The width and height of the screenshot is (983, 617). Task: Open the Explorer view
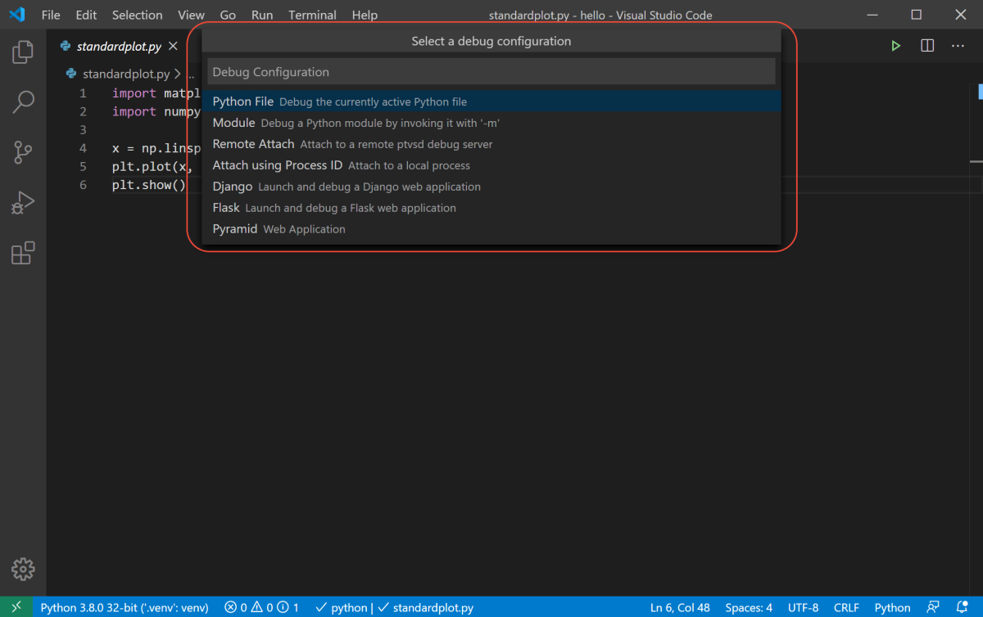pos(22,51)
